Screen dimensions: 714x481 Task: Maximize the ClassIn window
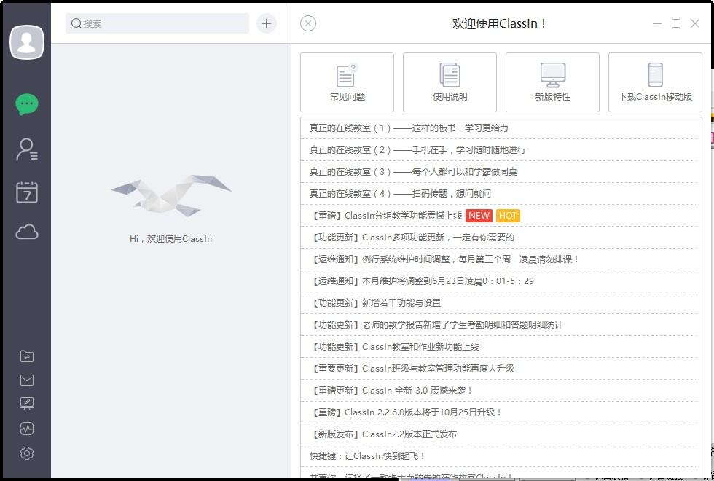(676, 23)
